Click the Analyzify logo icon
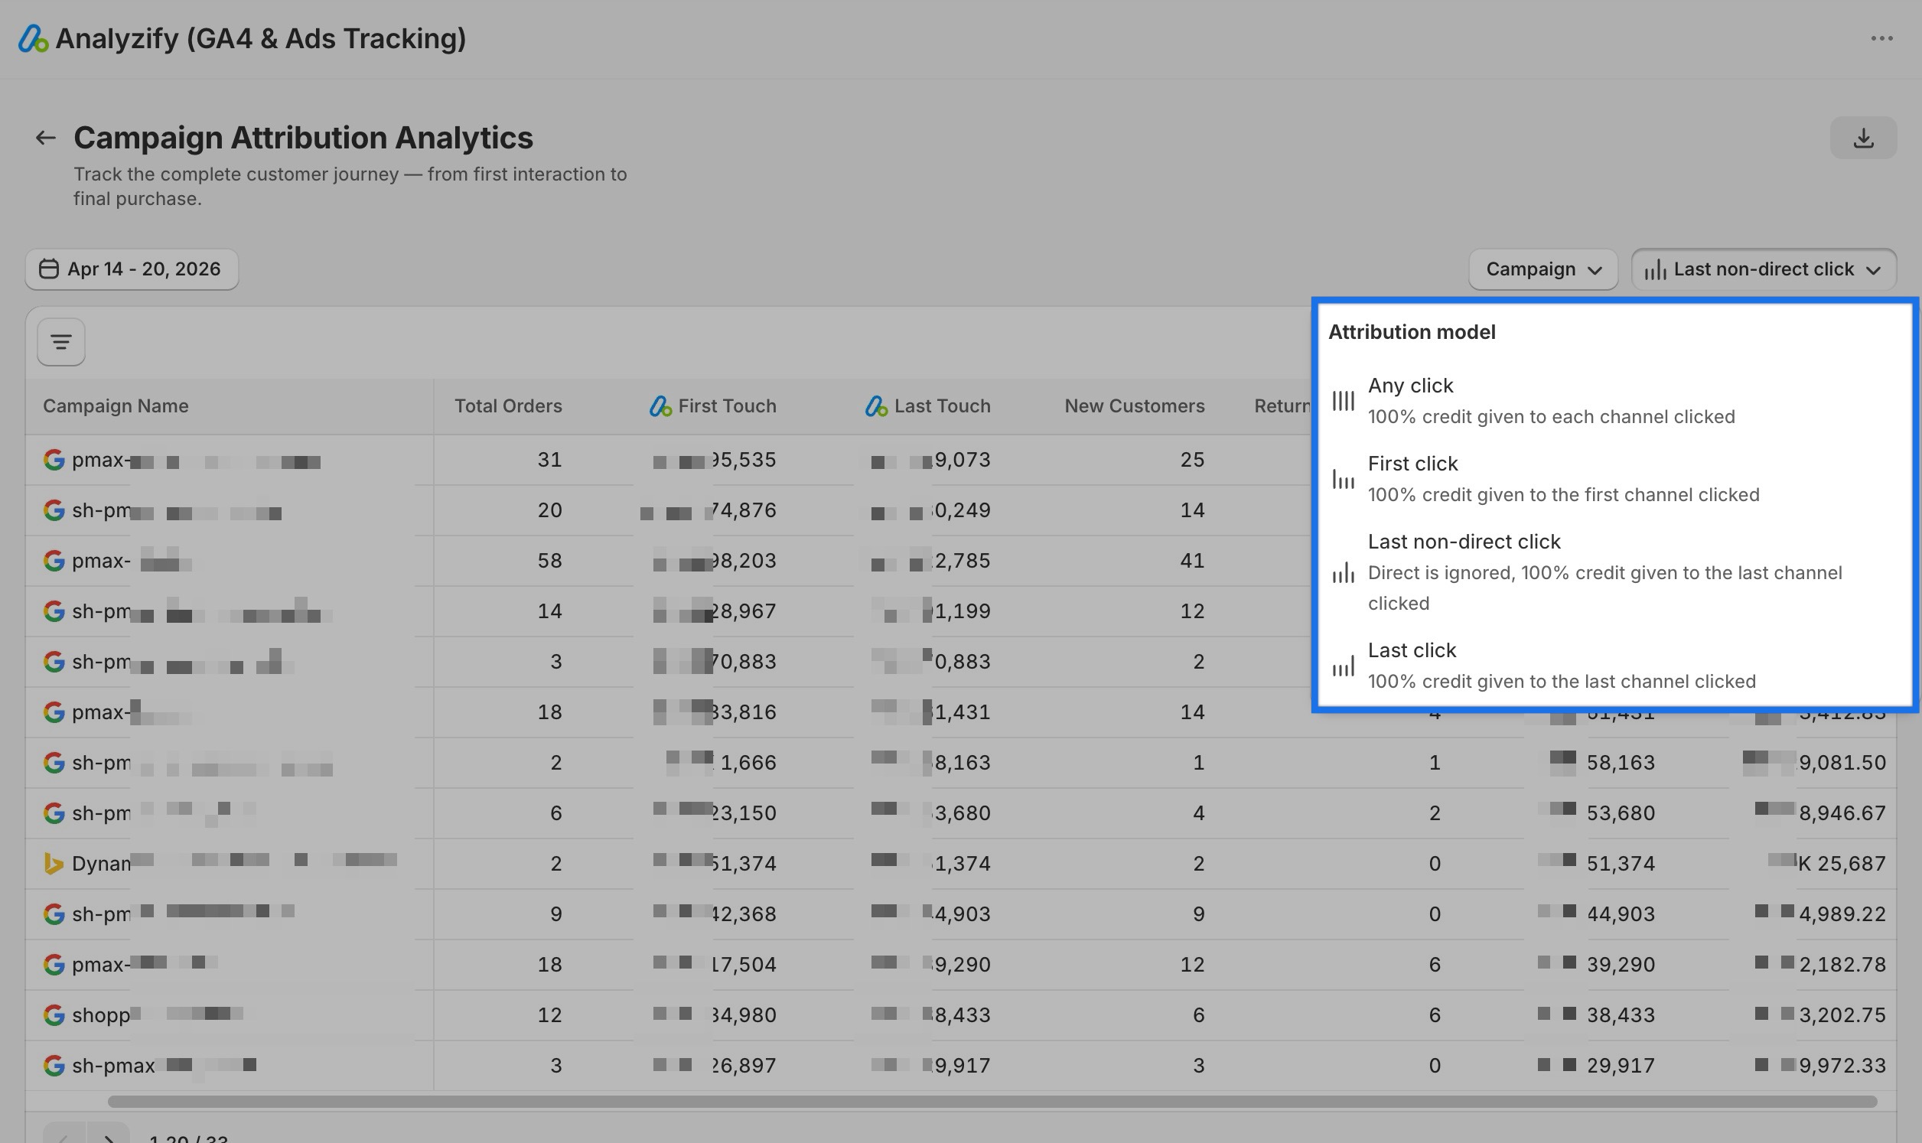 tap(32, 37)
